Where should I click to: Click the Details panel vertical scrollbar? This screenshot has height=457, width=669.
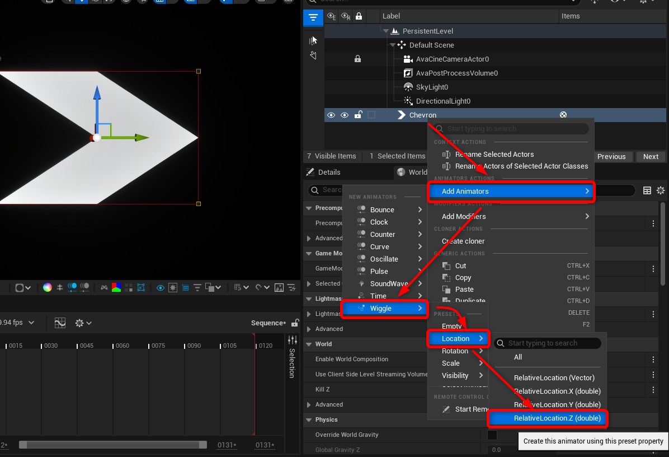point(663,244)
